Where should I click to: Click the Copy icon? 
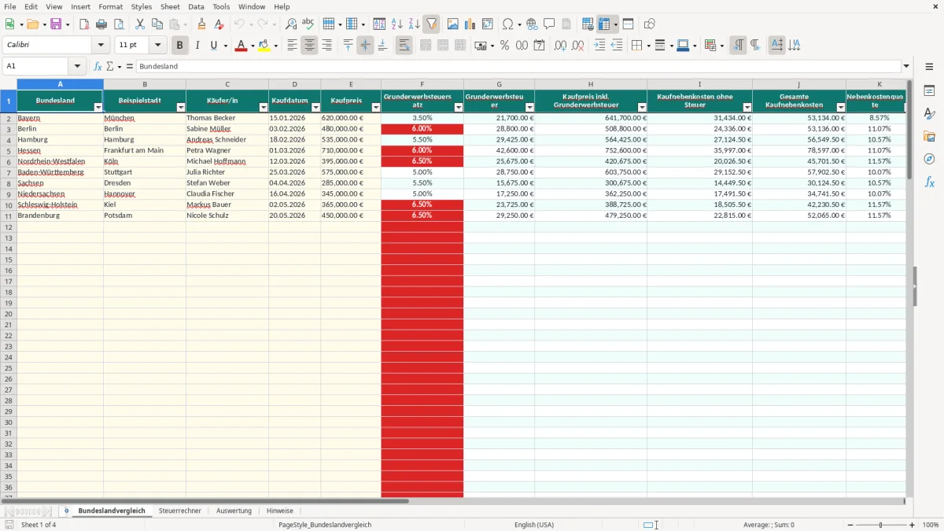(157, 24)
